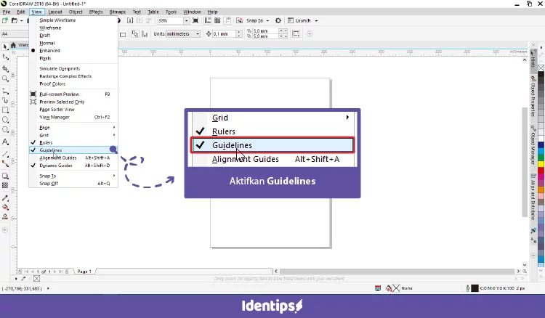The height and width of the screenshot is (318, 545).
Task: Select the Zoom magnifier tool
Action: pyautogui.click(x=5, y=79)
